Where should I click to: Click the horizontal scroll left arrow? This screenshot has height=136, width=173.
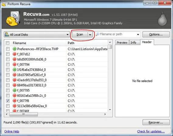(x=7, y=114)
